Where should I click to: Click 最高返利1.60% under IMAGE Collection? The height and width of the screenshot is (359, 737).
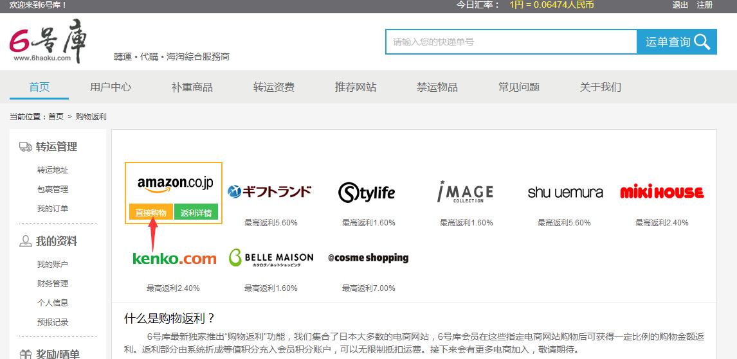pos(466,222)
